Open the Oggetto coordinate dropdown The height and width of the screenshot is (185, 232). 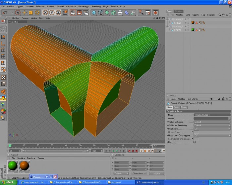pos(121,173)
